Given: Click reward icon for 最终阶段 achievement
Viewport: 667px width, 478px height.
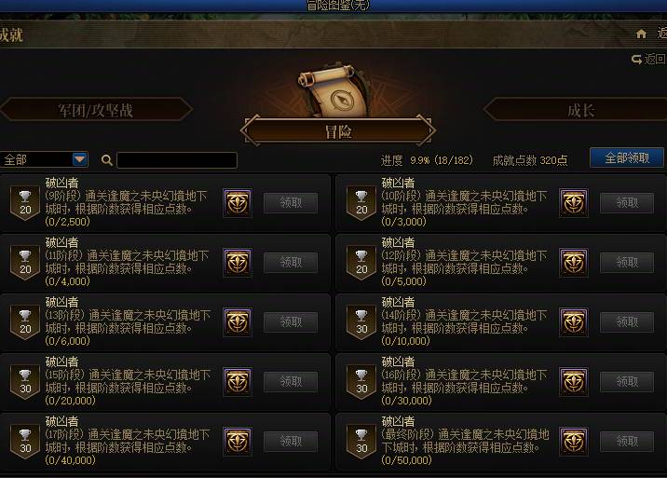Looking at the screenshot, I should click(574, 442).
